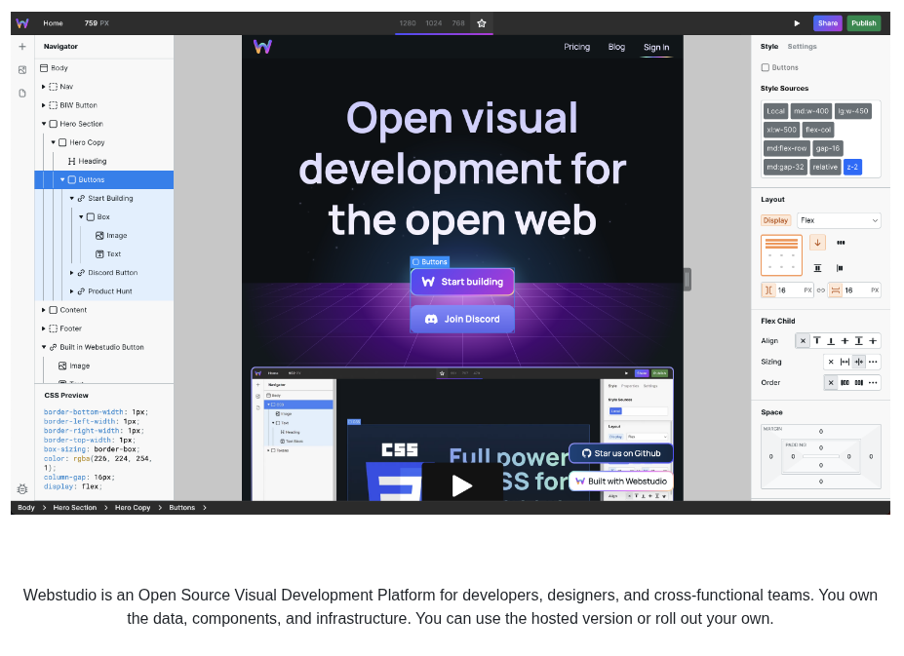Select the 1280 breakpoint
Viewport: 904px width, 656px height.
(x=408, y=23)
